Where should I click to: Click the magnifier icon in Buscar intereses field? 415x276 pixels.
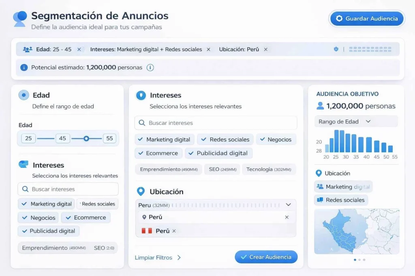click(142, 122)
